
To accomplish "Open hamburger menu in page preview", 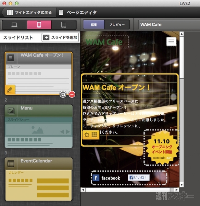I will [171, 42].
